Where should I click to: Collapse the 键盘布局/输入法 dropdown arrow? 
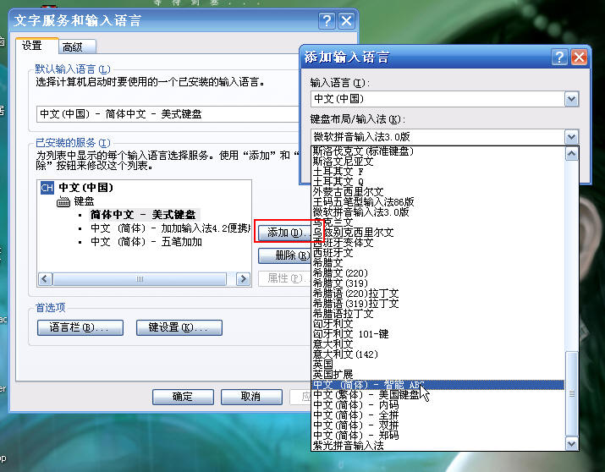pyautogui.click(x=571, y=137)
